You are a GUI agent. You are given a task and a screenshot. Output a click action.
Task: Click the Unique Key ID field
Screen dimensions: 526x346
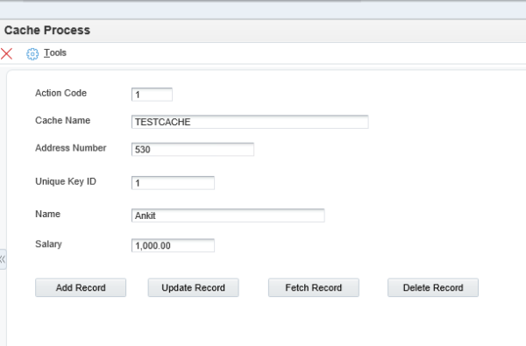point(173,183)
